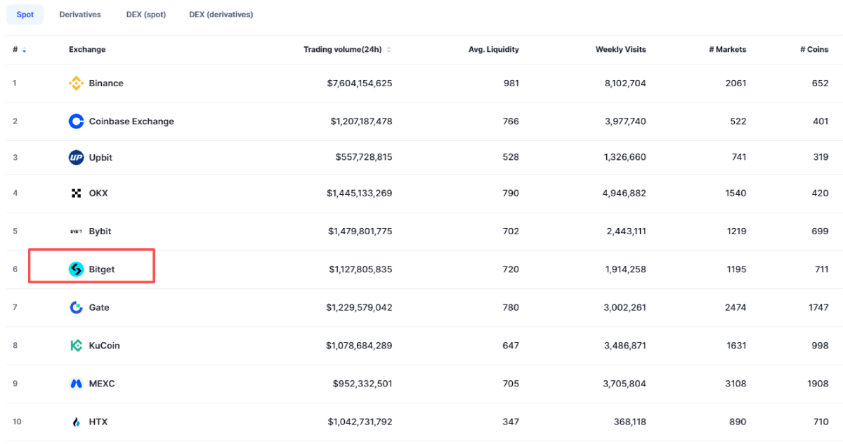Open the KuCoin exchange link
Viewport: 843px width, 444px height.
tap(104, 346)
